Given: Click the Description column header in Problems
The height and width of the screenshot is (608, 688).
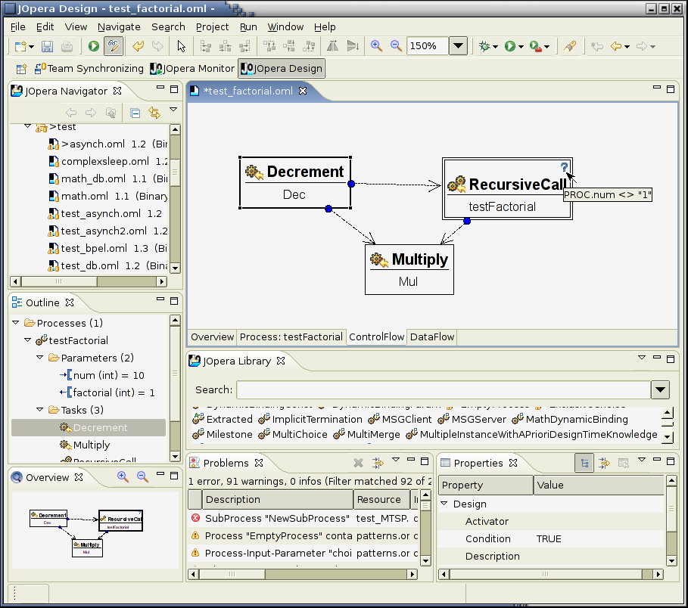Looking at the screenshot, I should (x=277, y=499).
